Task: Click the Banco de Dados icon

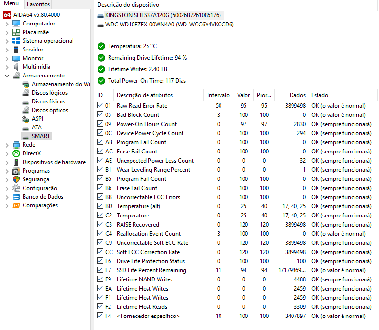Action: pyautogui.click(x=16, y=197)
